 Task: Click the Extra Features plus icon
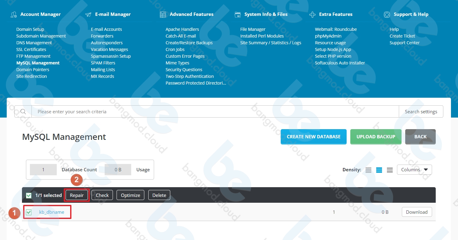[312, 14]
